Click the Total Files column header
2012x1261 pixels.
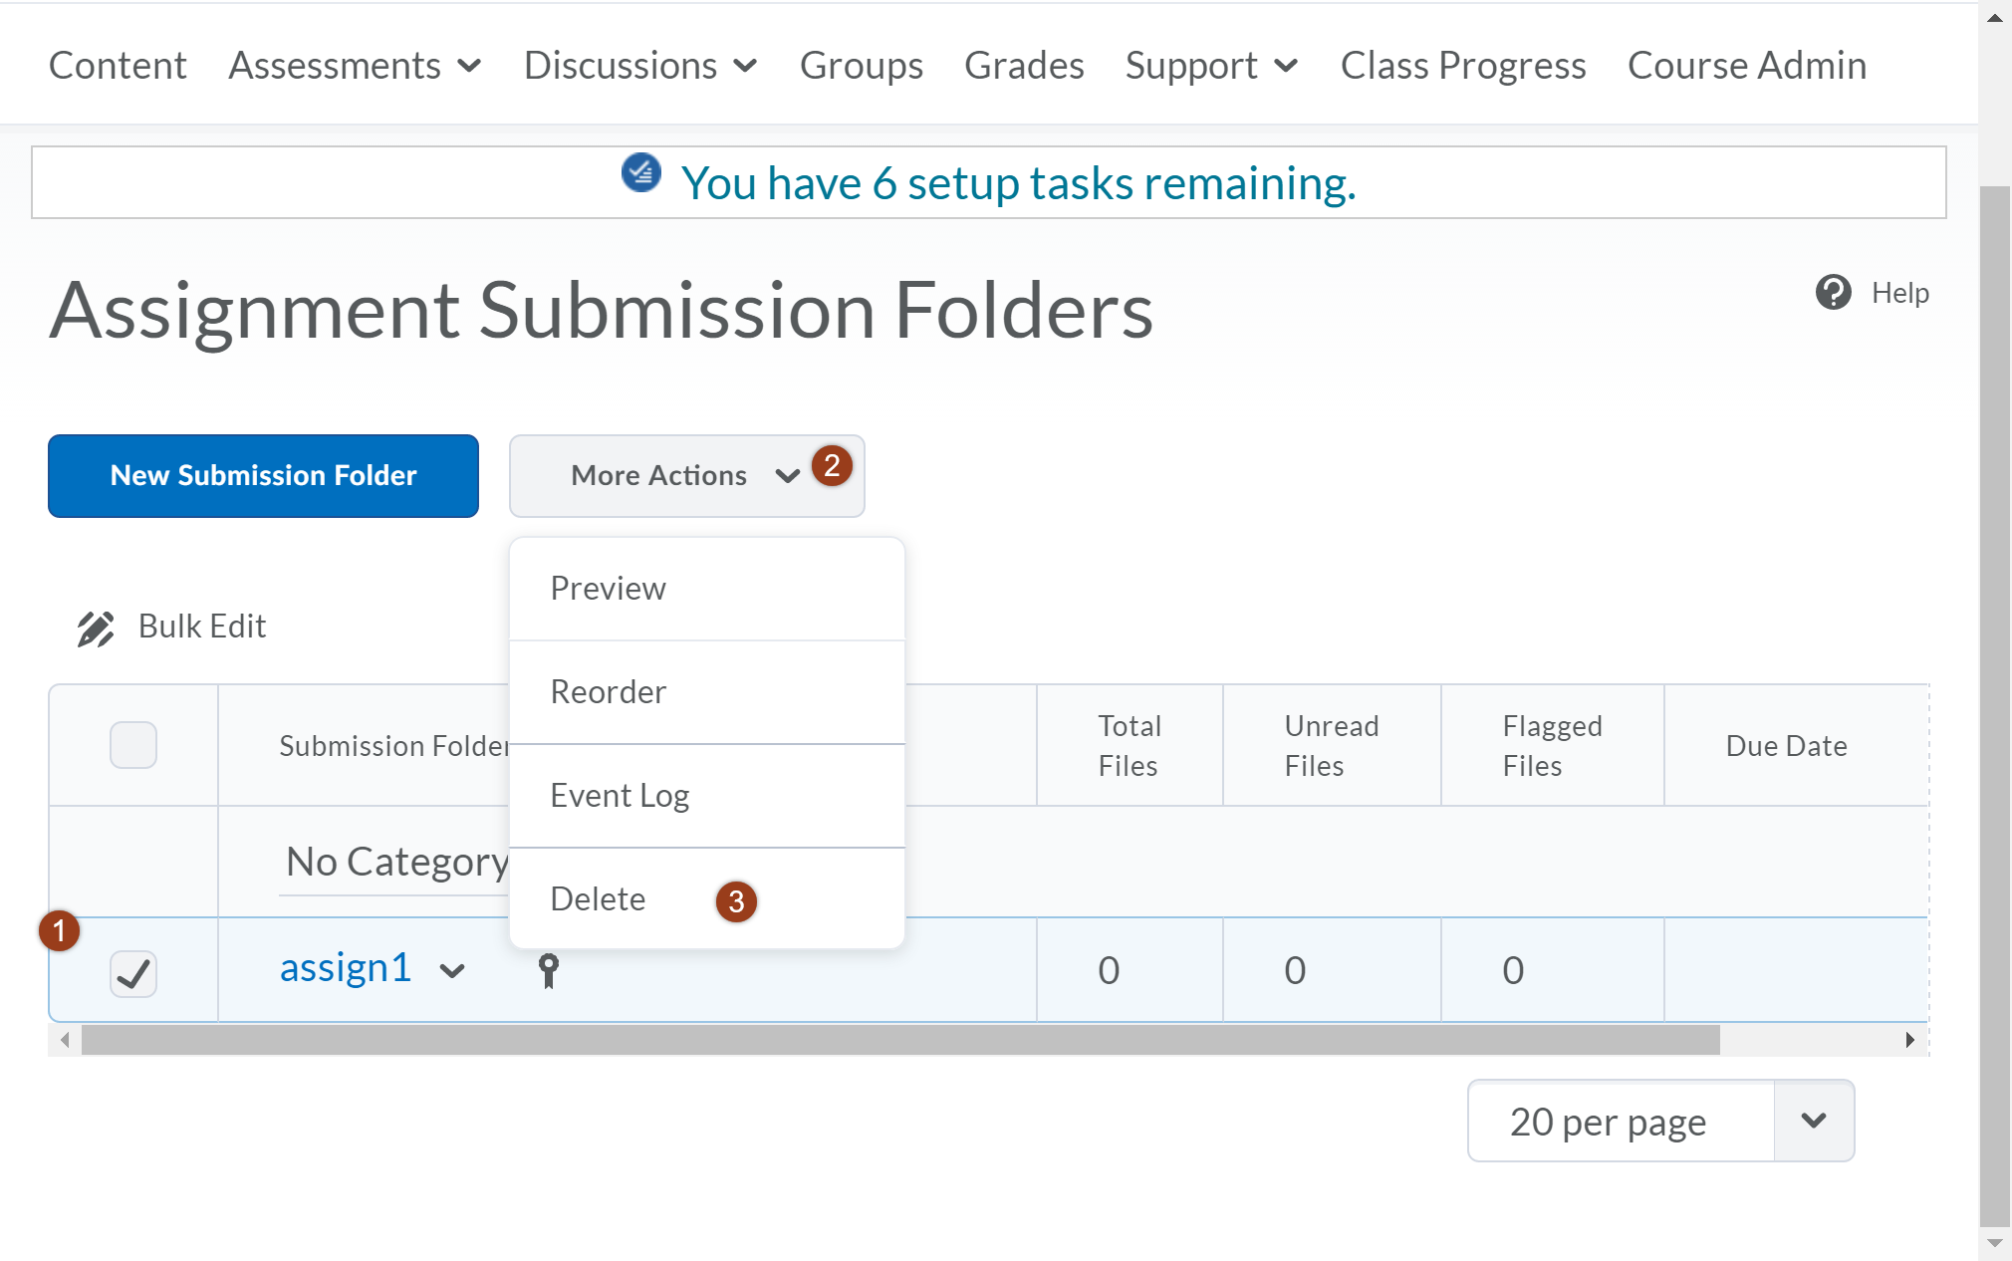[x=1130, y=746]
